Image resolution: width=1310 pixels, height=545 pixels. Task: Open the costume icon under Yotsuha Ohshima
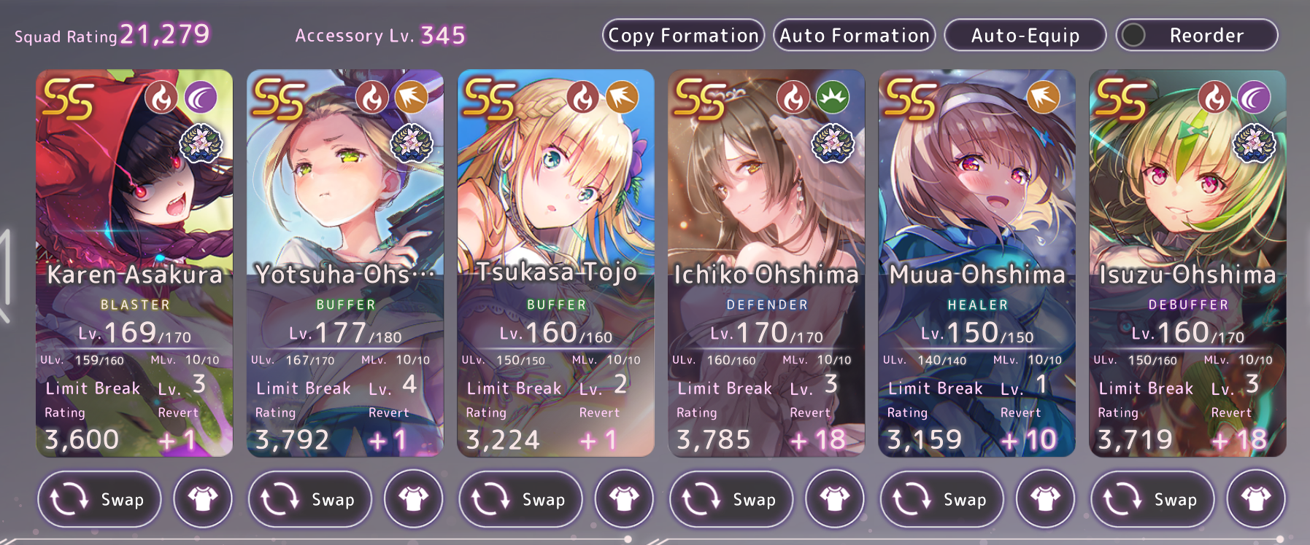(414, 499)
